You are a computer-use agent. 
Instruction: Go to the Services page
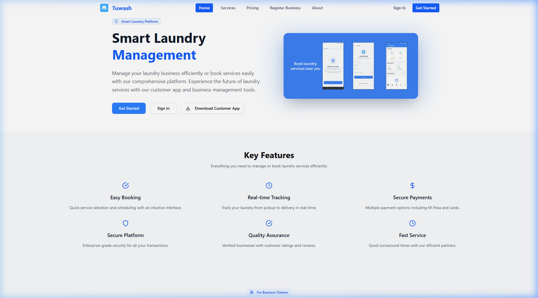click(228, 8)
